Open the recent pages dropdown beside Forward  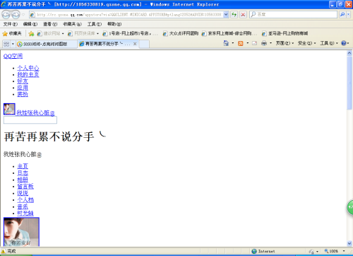click(23, 15)
